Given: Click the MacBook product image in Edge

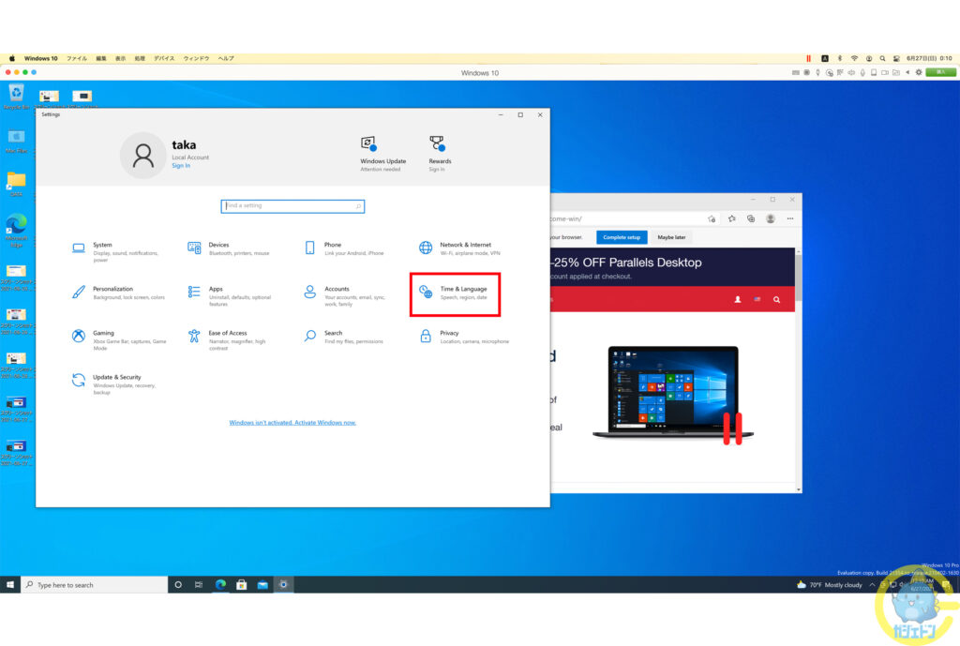Looking at the screenshot, I should tap(673, 392).
